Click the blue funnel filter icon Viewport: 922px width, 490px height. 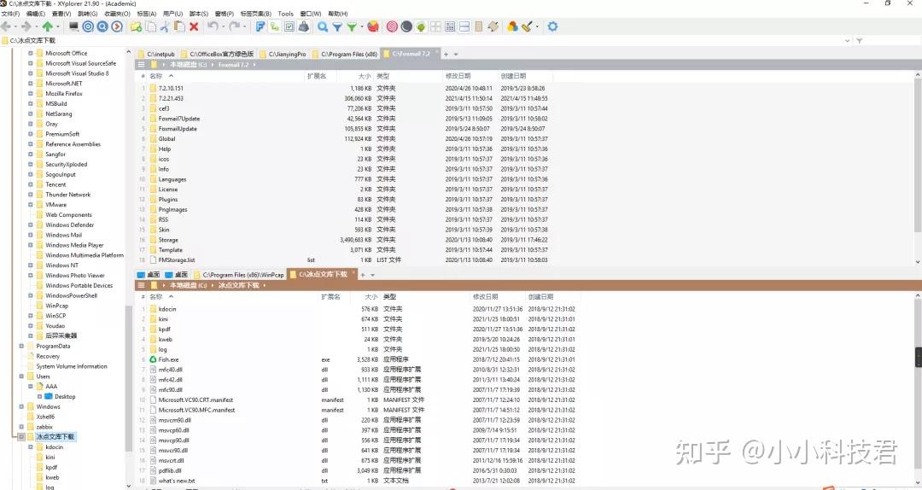pos(337,26)
